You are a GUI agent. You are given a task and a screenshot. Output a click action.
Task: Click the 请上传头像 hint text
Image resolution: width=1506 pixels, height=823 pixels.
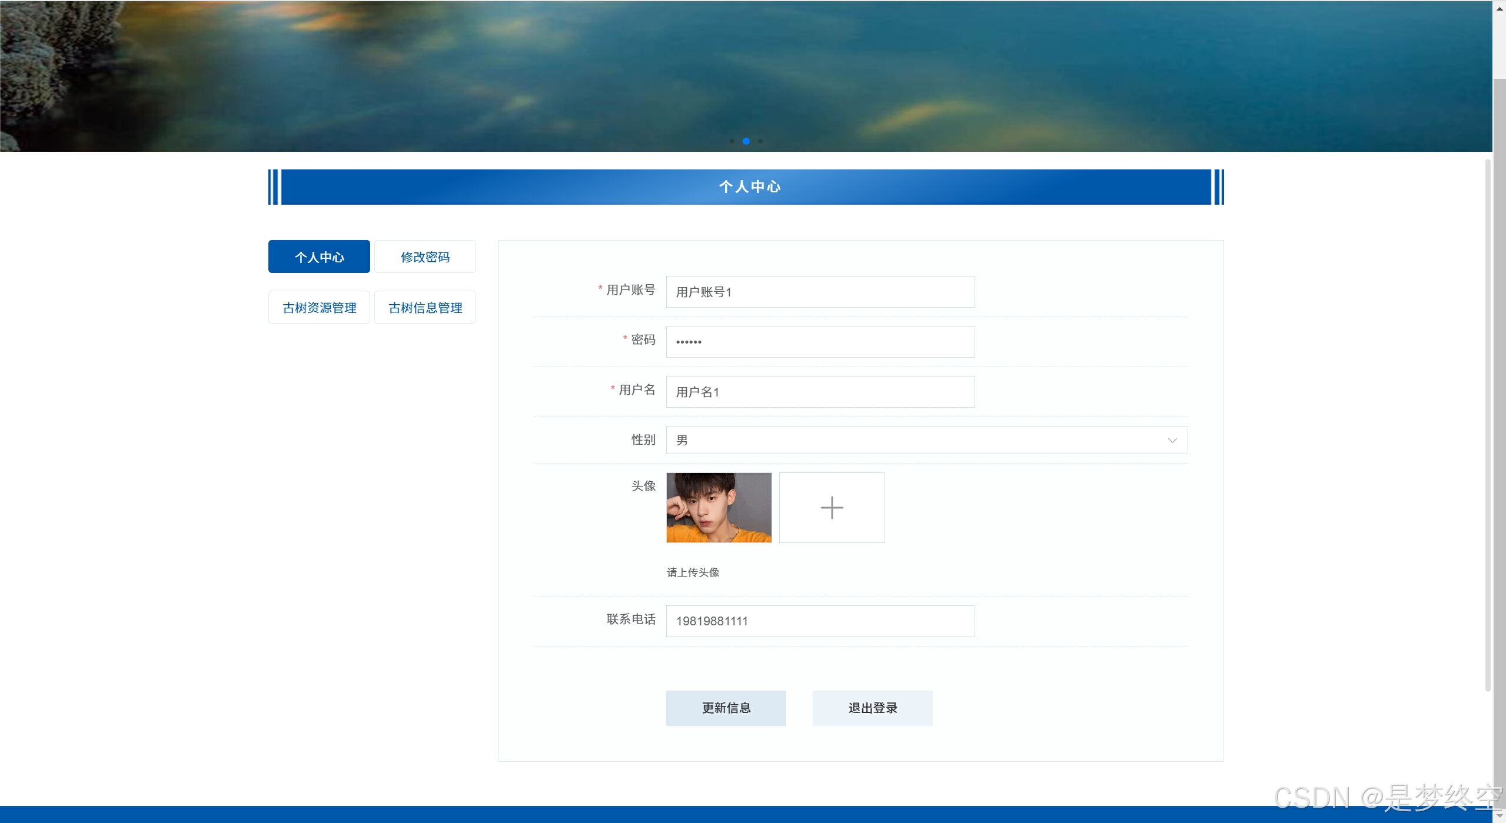pyautogui.click(x=693, y=572)
